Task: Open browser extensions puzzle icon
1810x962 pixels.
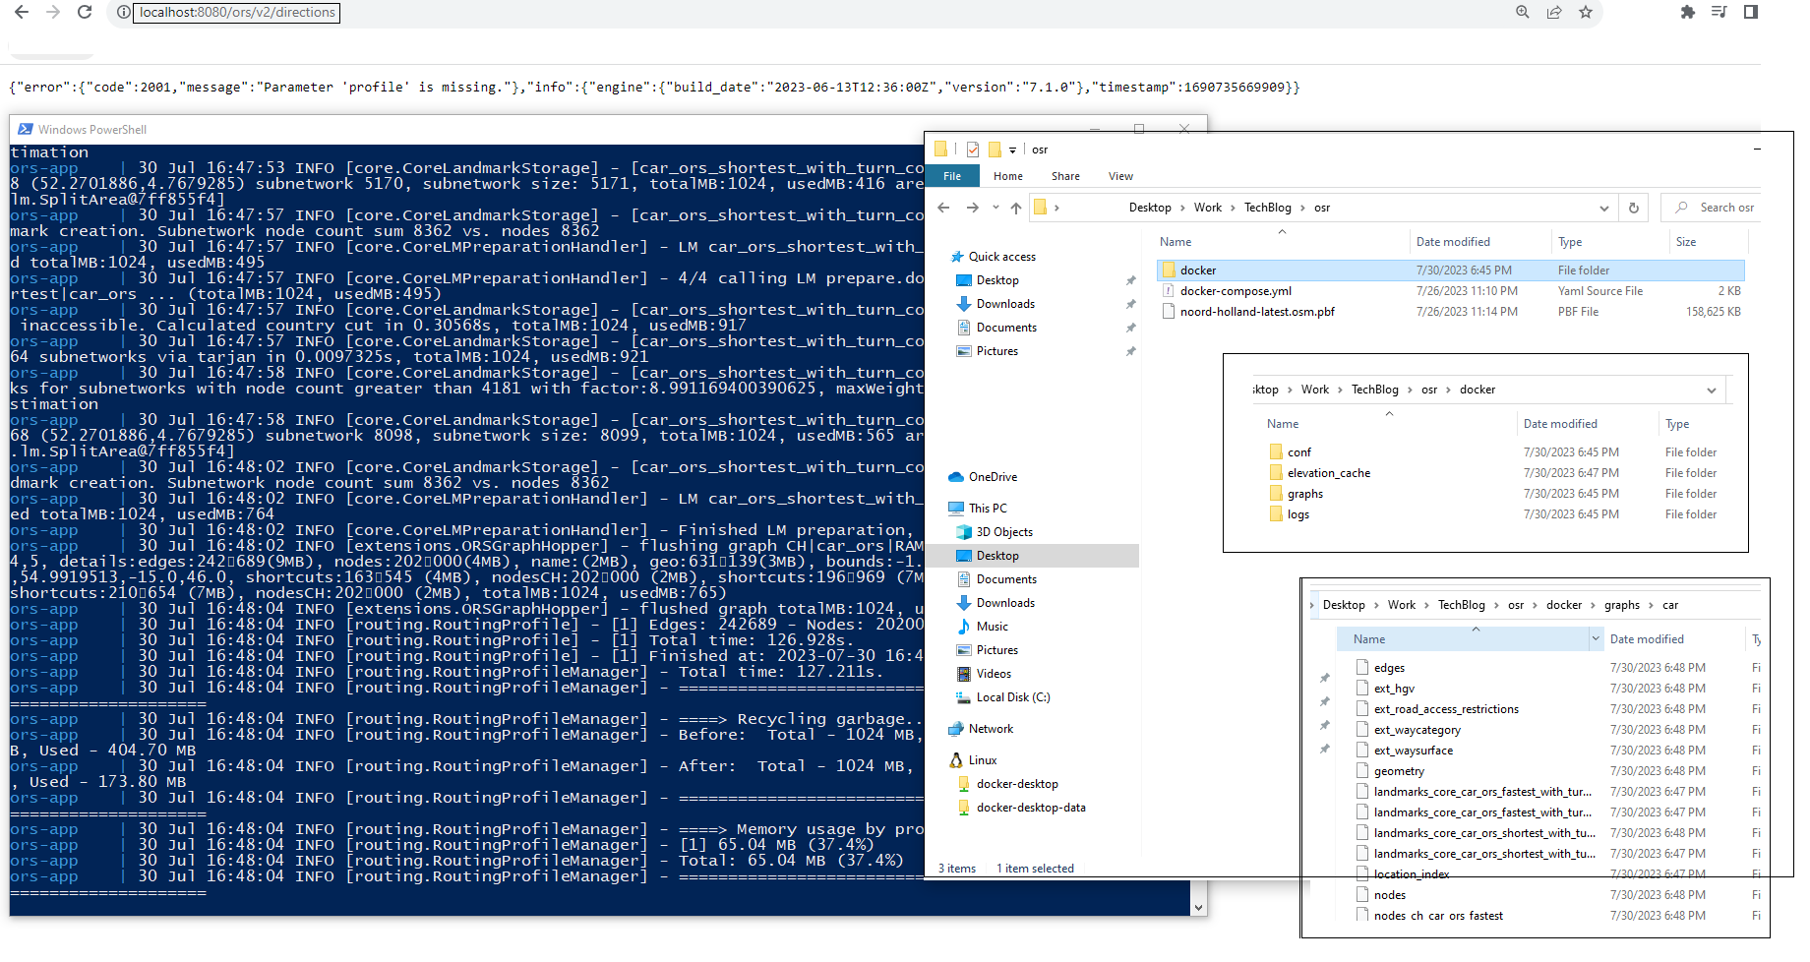Action: click(1688, 12)
